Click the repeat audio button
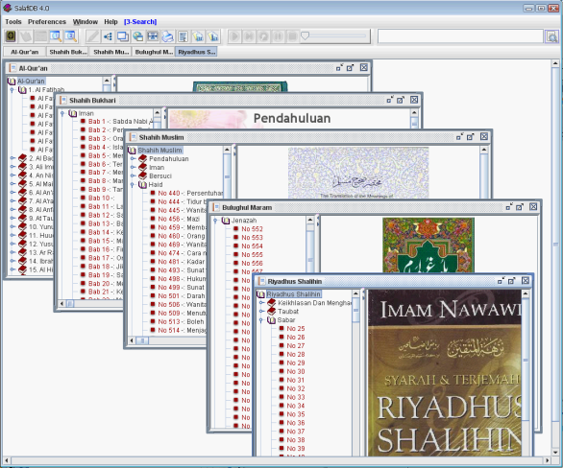The image size is (563, 468). pyautogui.click(x=263, y=36)
